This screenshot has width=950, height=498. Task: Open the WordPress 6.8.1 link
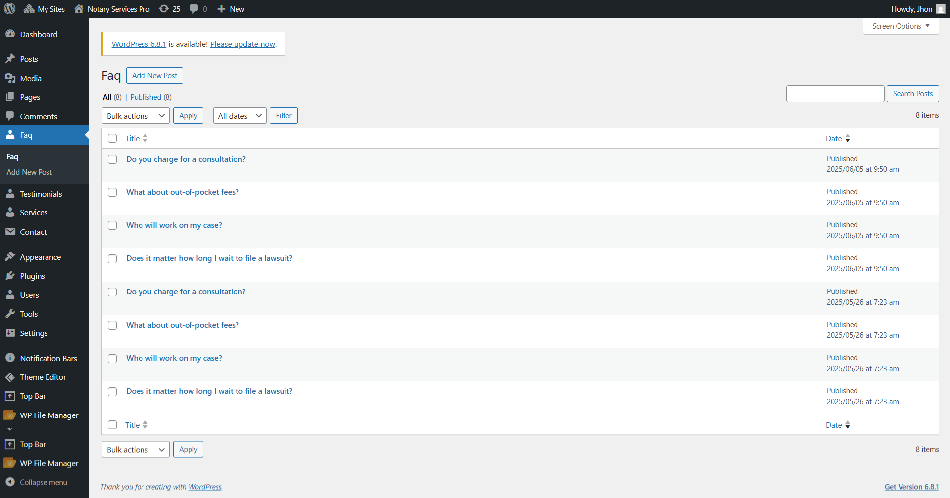point(139,44)
